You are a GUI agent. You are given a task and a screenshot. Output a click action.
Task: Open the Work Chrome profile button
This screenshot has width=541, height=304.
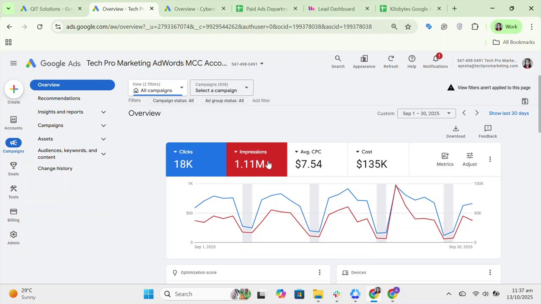[506, 27]
